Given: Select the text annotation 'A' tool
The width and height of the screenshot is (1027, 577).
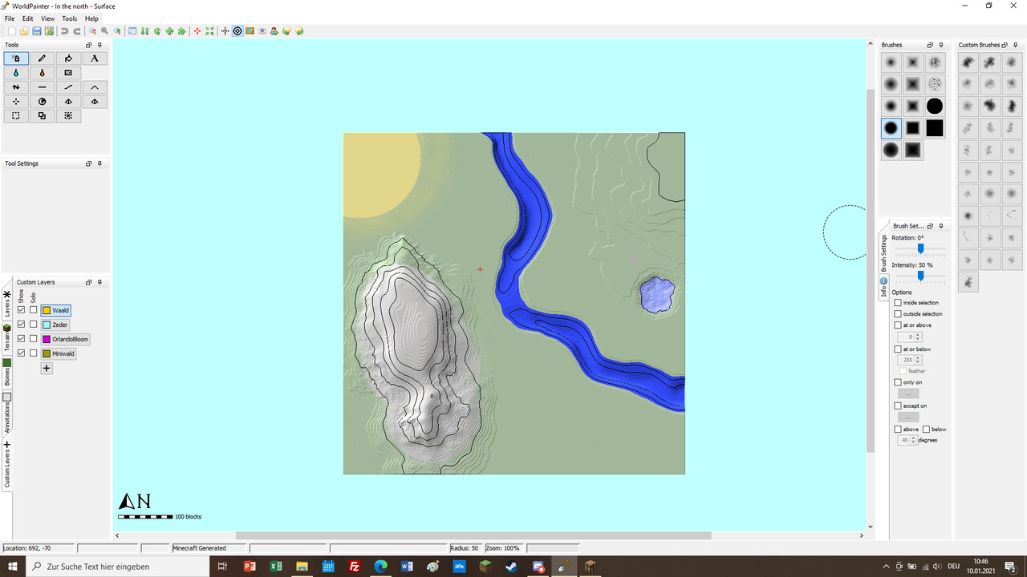Looking at the screenshot, I should point(94,59).
